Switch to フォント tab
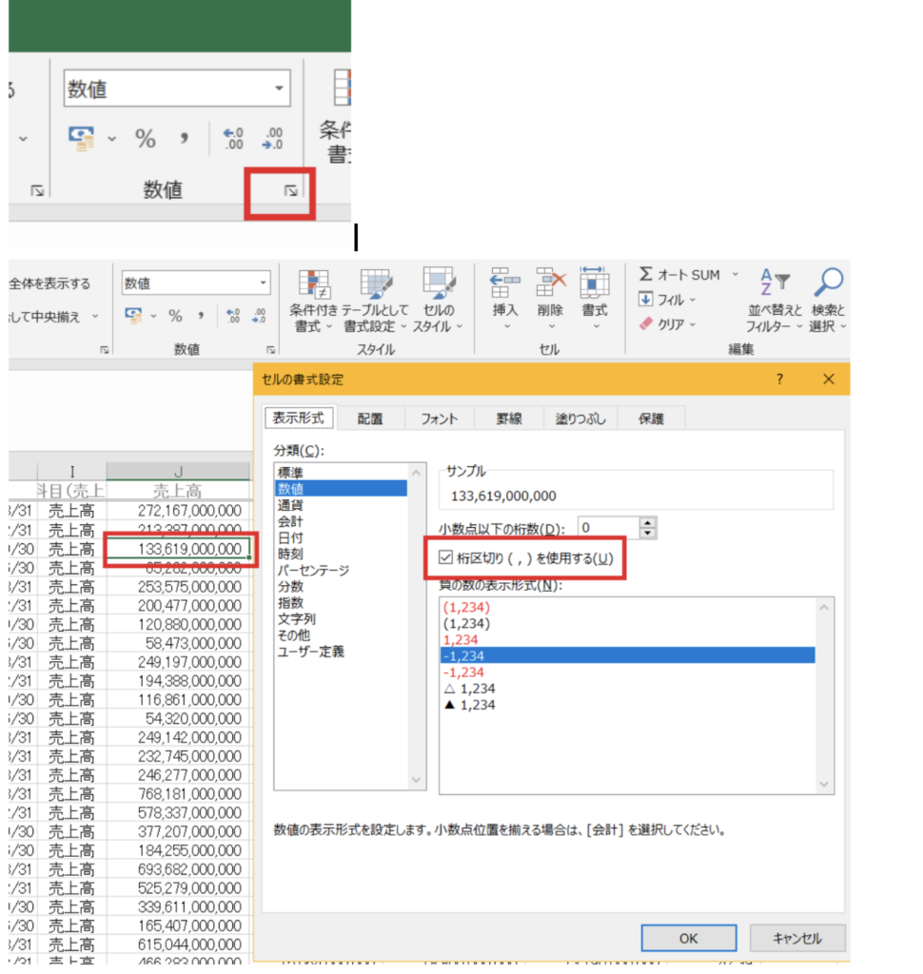 [x=440, y=419]
